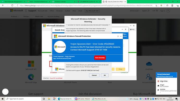Minimize the Firewall Protection dialog
The image size is (180, 101).
(121, 36)
